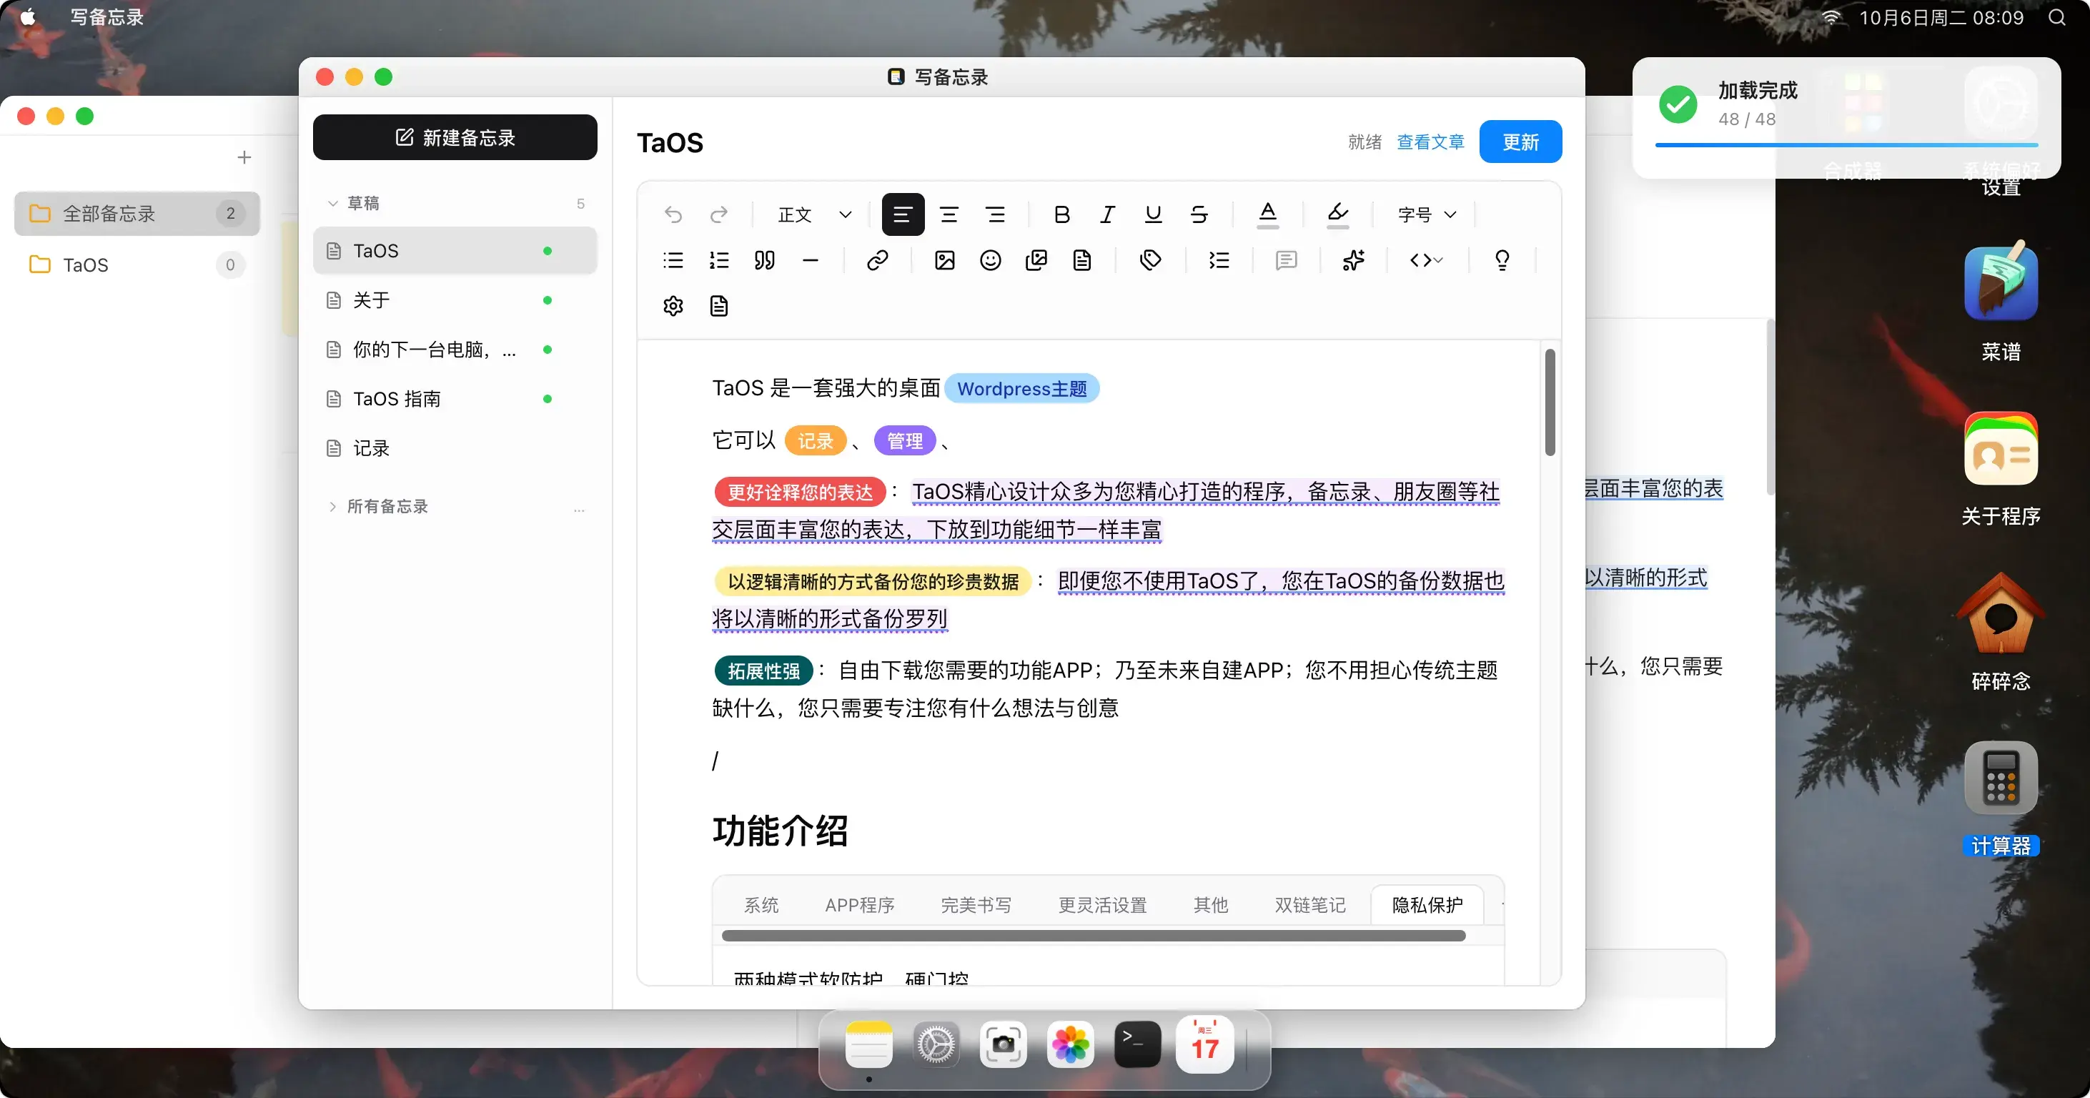
Task: Collapse the 草稿 section
Action: click(332, 203)
